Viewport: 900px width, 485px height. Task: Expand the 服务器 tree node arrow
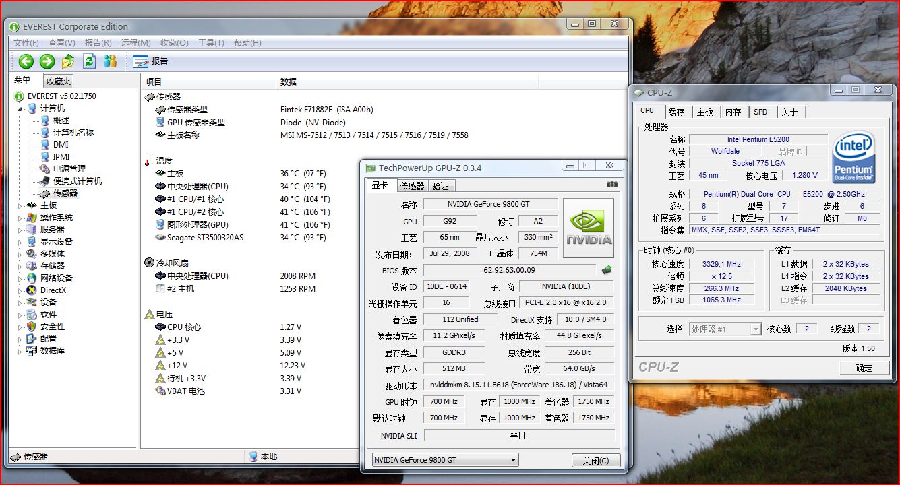coord(20,230)
